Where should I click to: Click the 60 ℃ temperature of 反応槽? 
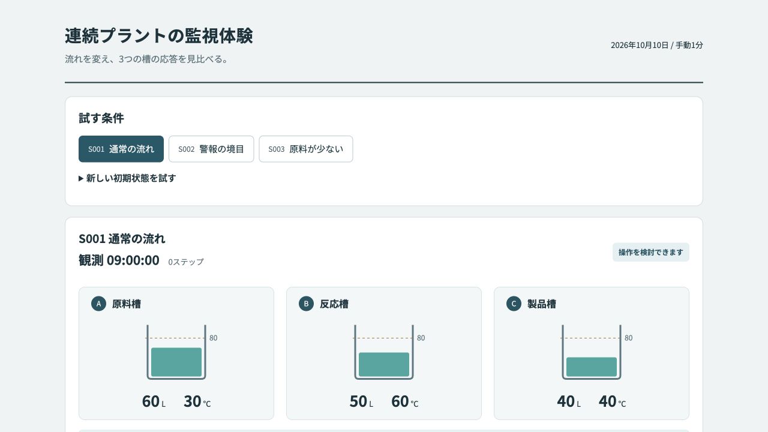tap(405, 401)
